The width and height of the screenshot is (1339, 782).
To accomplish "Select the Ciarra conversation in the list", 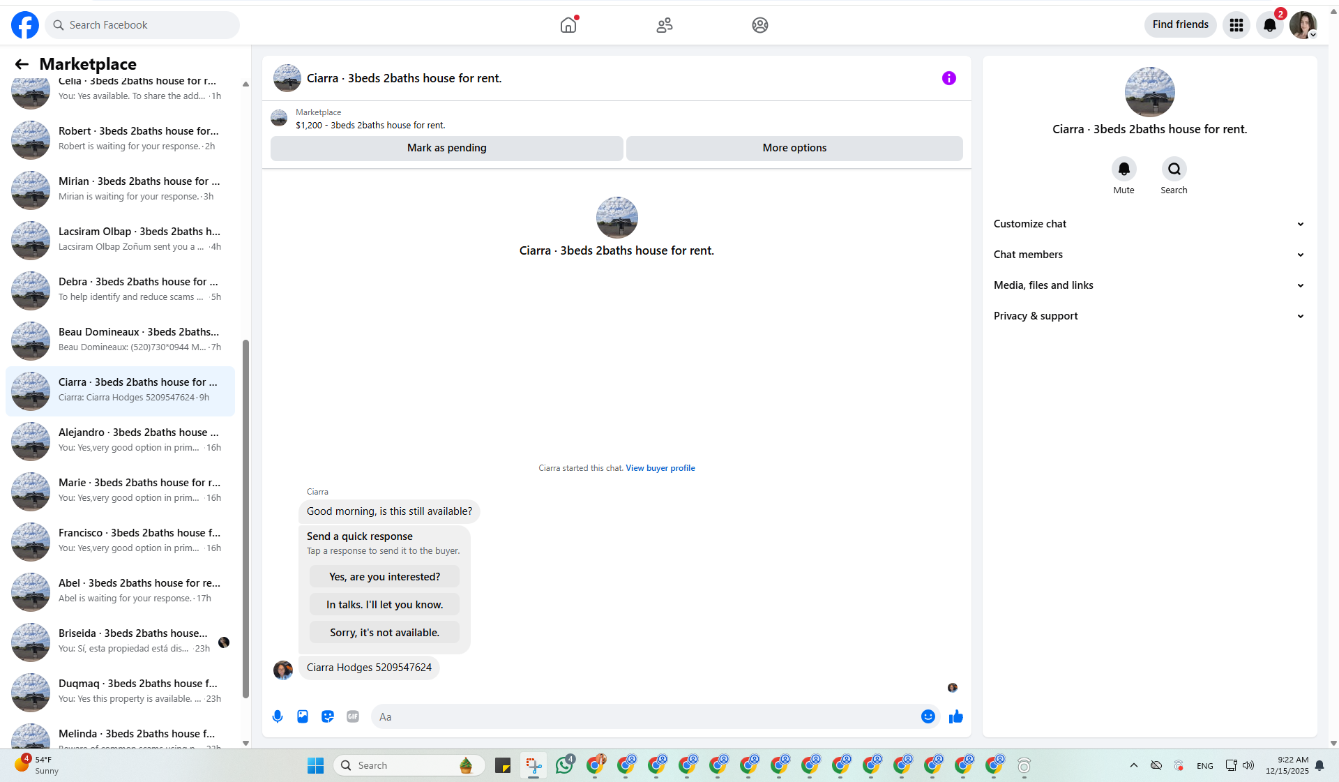I will tap(120, 390).
